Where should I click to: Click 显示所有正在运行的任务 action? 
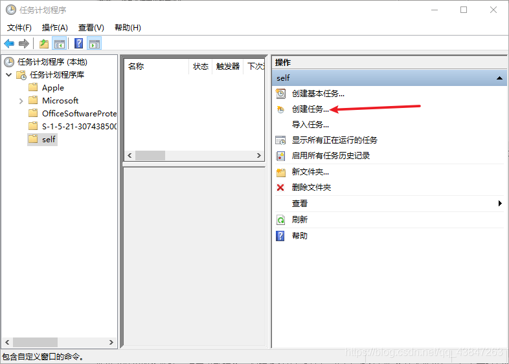[x=334, y=140]
